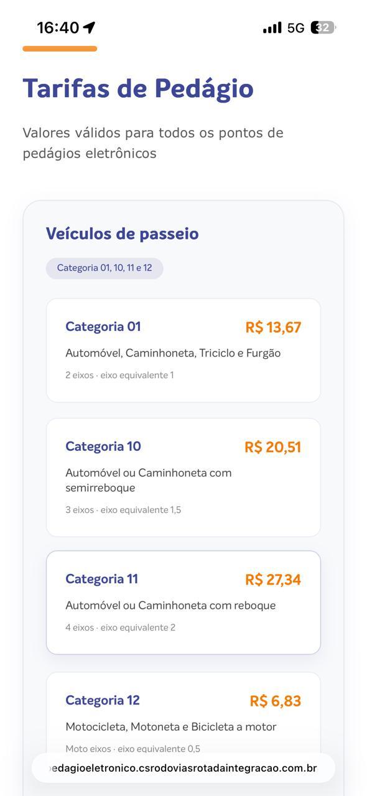Tap the 'Veículos de passeio' section title
Viewport: 367px width, 796px height.
(x=122, y=234)
